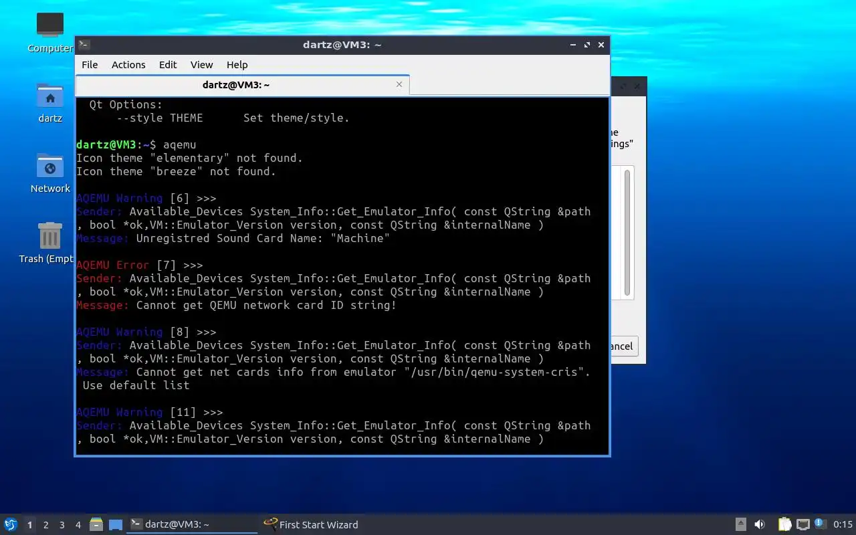This screenshot has width=856, height=535.
Task: Open the Lubuntu start menu icon
Action: 10,524
